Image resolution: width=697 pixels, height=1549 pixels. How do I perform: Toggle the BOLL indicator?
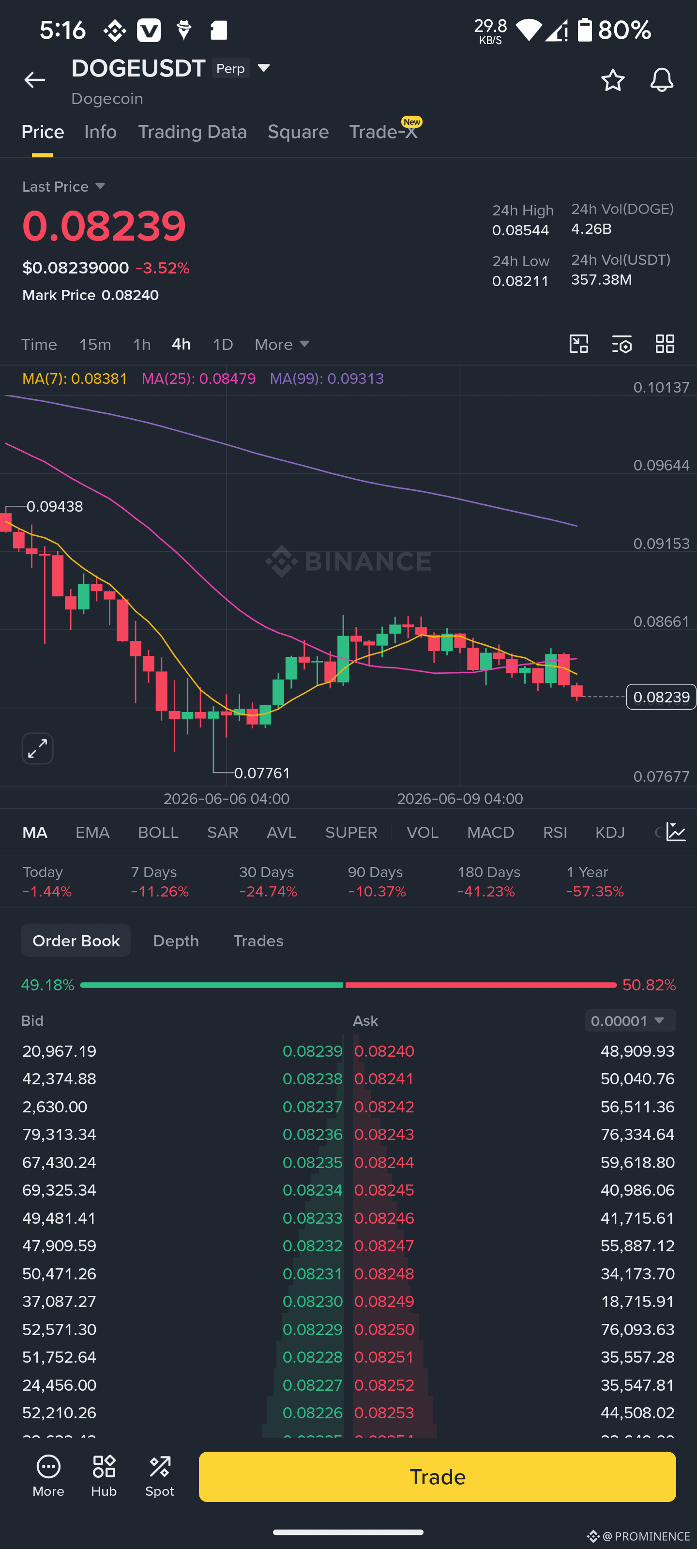158,832
